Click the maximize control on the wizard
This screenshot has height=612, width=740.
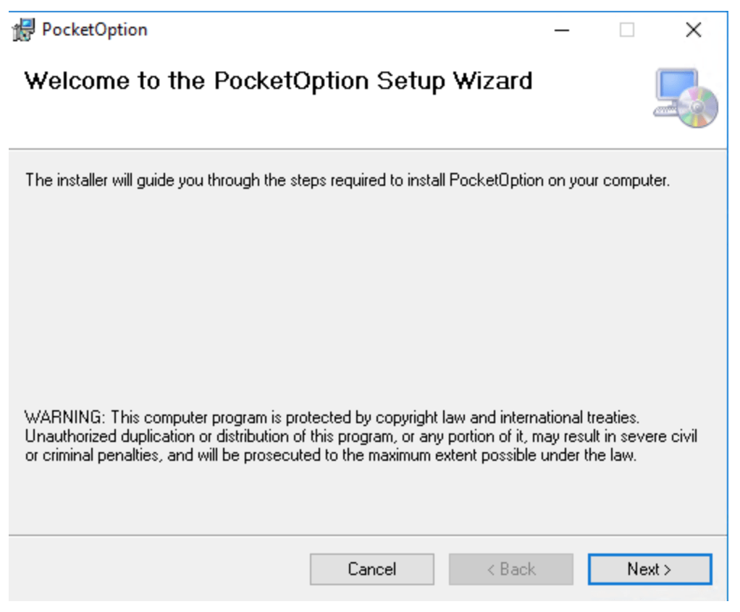628,30
